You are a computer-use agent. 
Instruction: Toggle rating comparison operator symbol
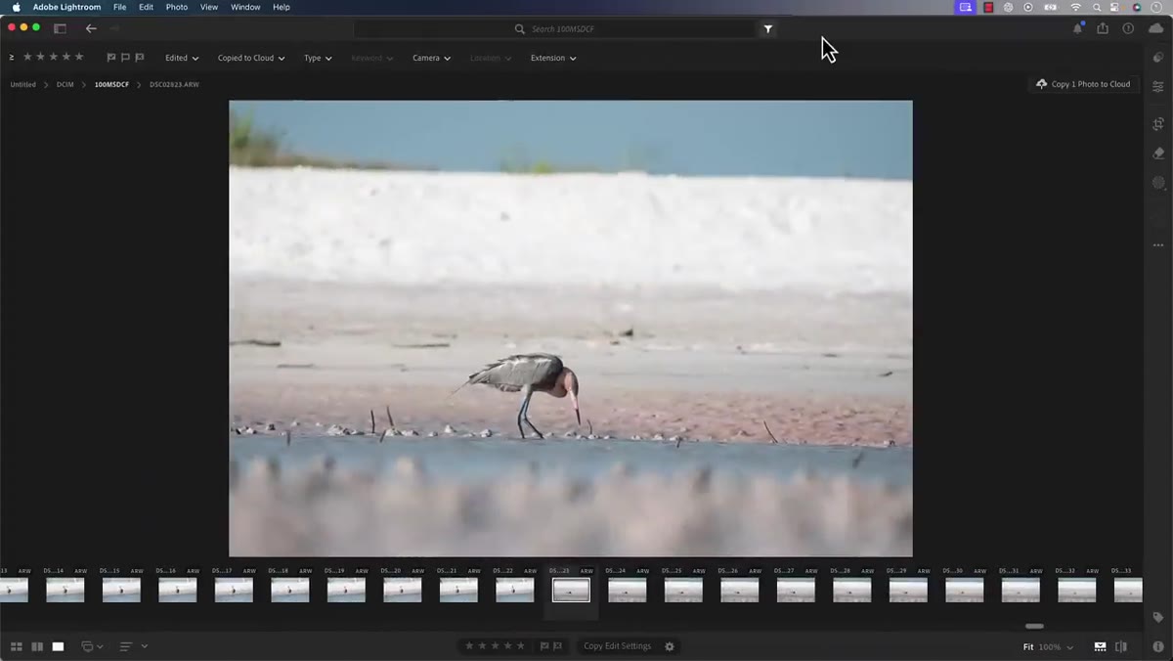(12, 57)
